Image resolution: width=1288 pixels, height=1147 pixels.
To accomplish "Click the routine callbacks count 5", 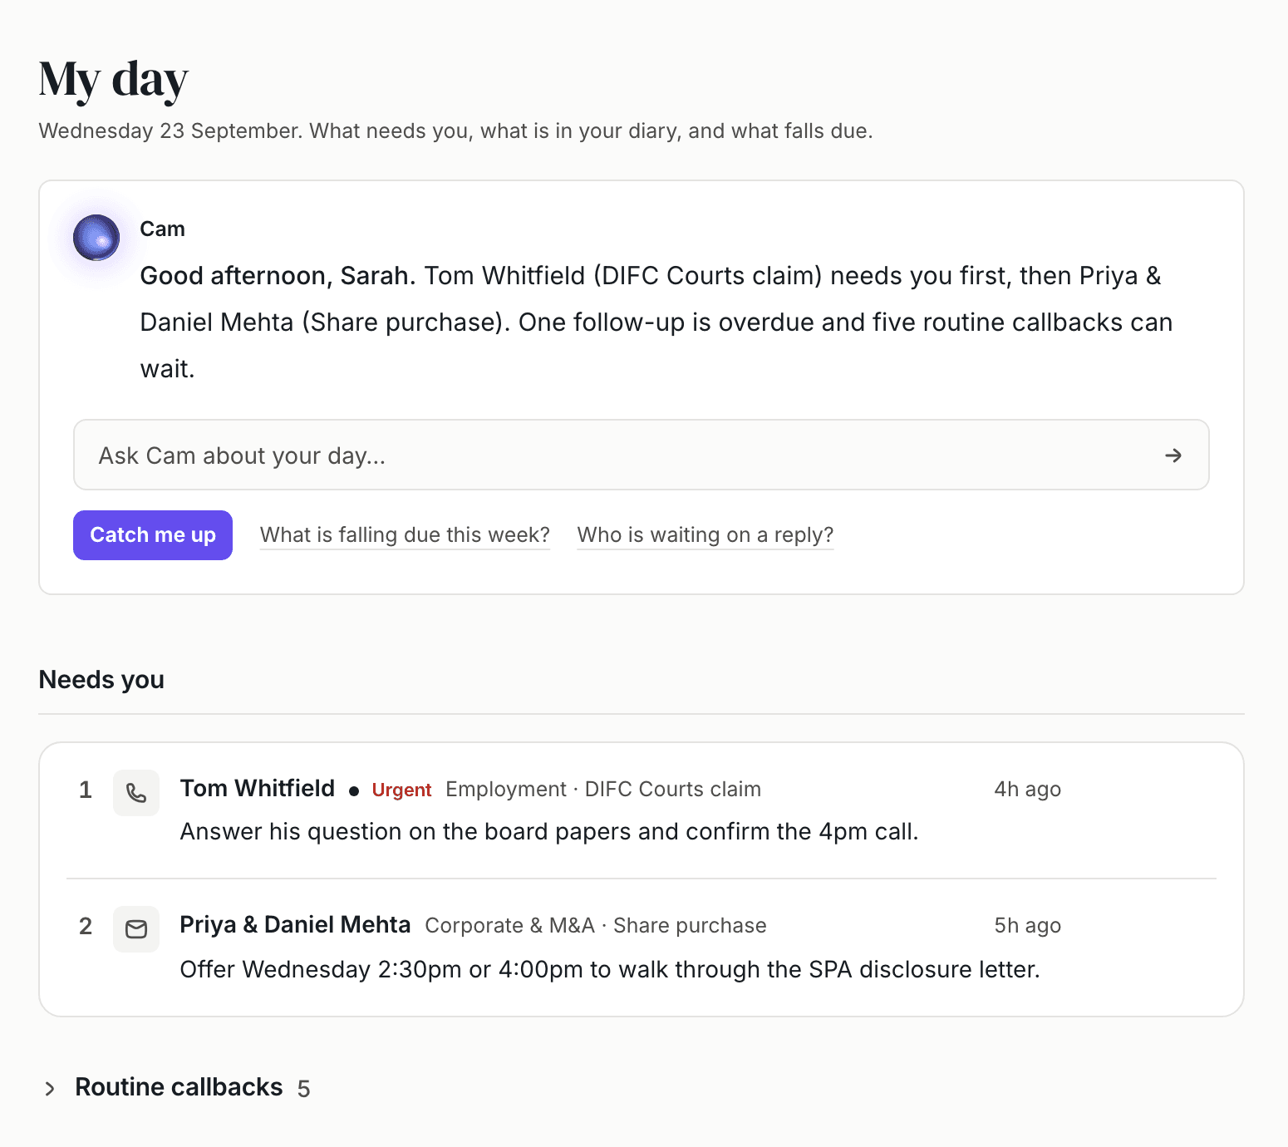I will tap(303, 1089).
